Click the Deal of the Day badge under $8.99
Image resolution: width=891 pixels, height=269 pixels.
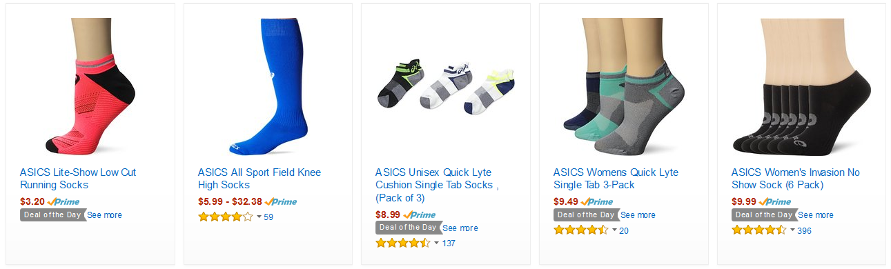tap(408, 228)
